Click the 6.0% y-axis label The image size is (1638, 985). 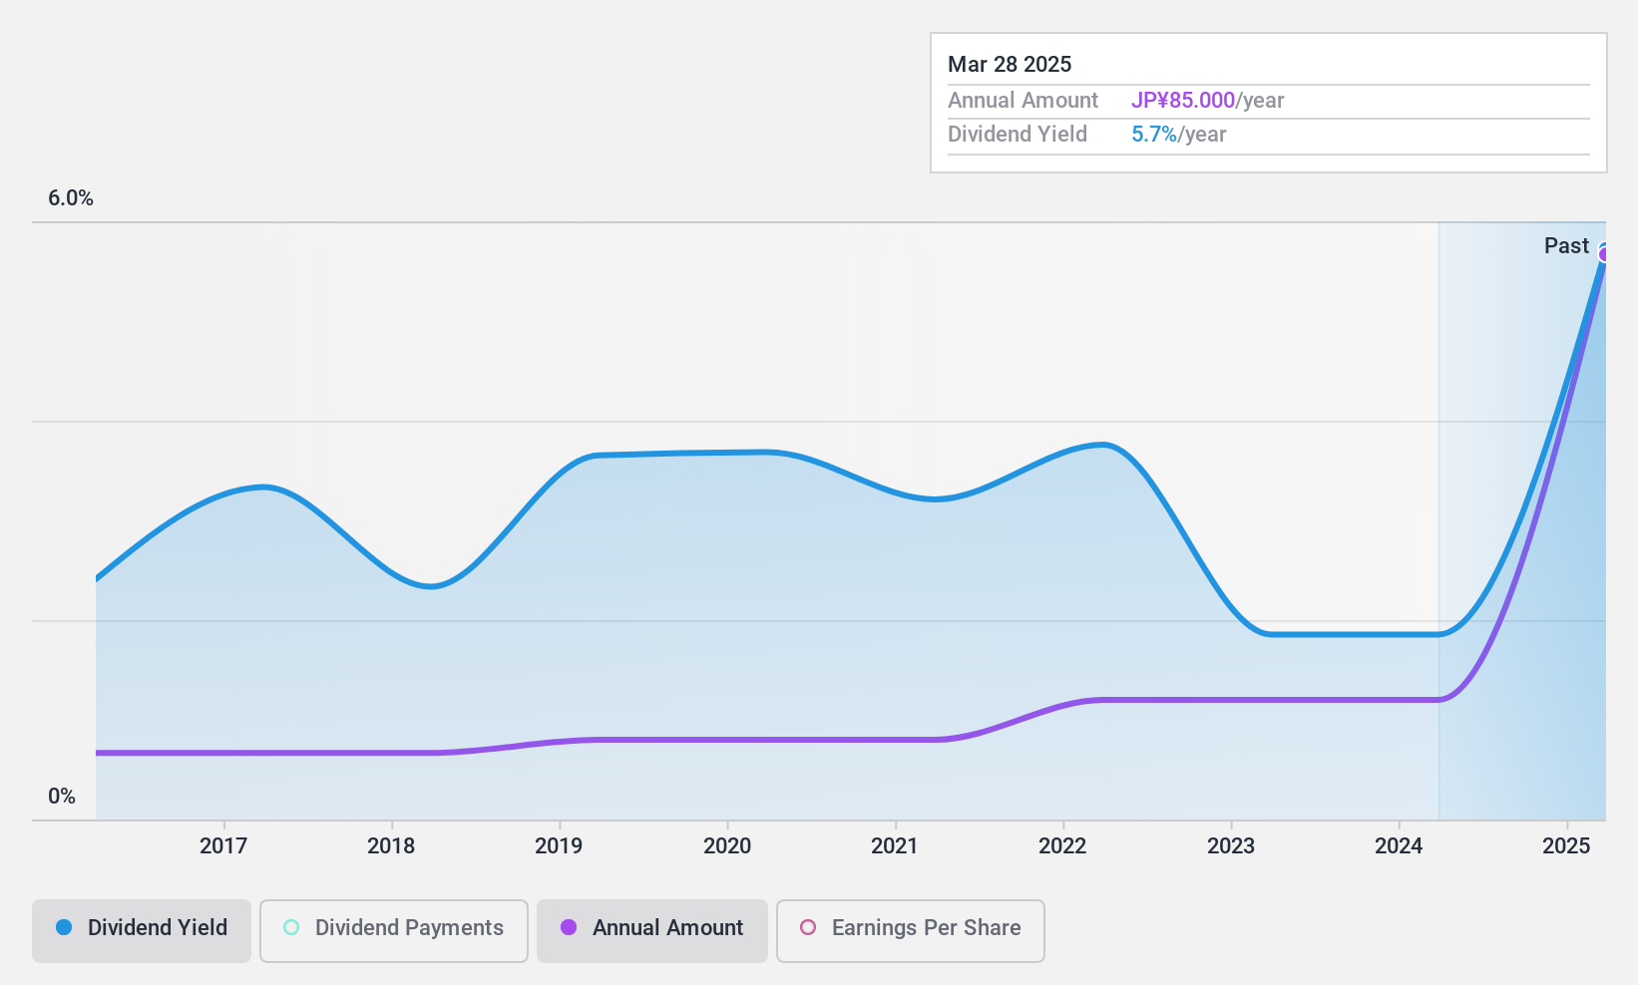(x=71, y=198)
